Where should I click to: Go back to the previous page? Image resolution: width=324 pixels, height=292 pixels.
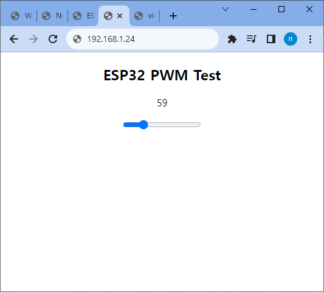(x=14, y=39)
